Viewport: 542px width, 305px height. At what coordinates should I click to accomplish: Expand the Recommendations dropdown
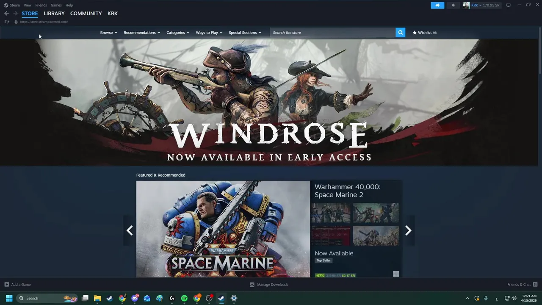click(x=142, y=33)
